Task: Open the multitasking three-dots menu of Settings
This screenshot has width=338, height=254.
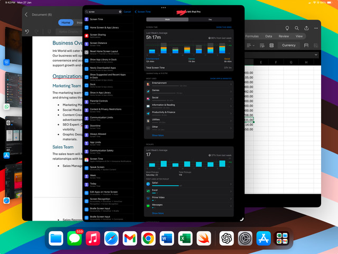Action: coord(163,7)
